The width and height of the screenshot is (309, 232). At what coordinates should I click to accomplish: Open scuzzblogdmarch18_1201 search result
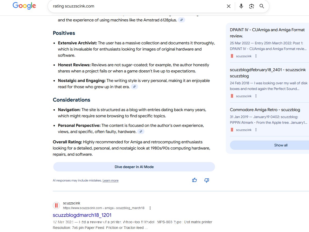pos(82,215)
